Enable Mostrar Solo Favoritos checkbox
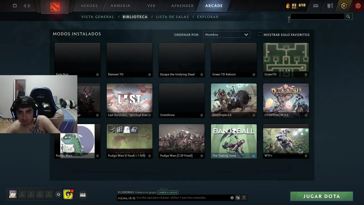Screen dimensions: 364x205 (260, 34)
